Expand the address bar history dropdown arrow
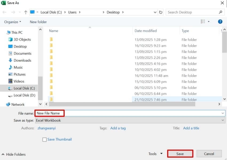Viewport: 227px width, 160px height. click(155, 12)
